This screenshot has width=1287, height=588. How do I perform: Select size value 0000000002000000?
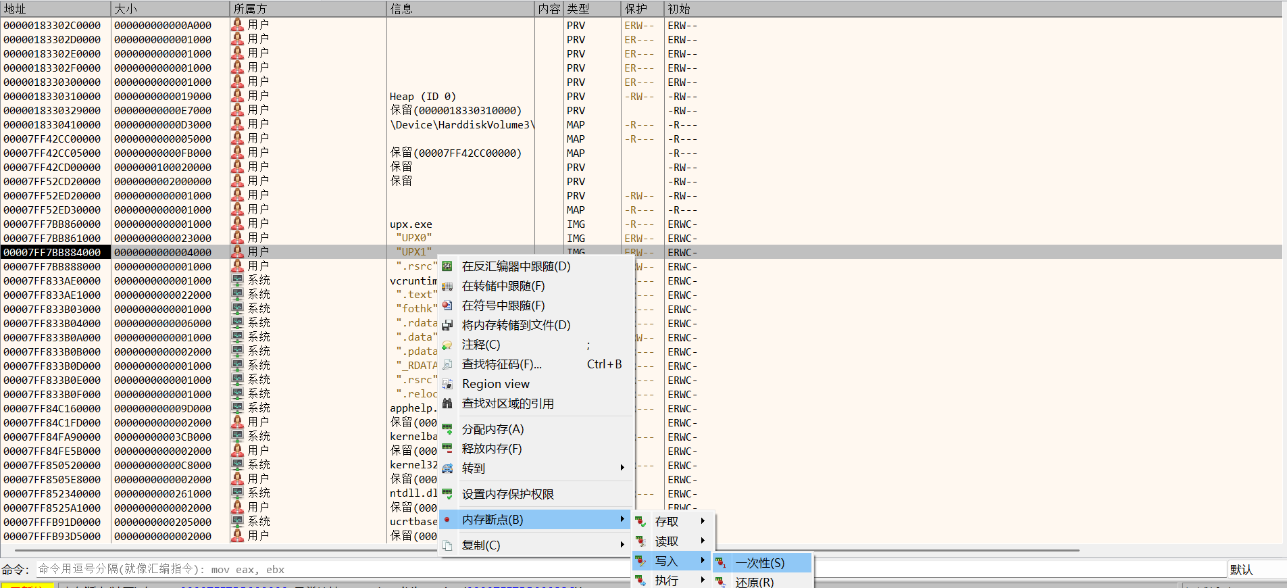163,182
